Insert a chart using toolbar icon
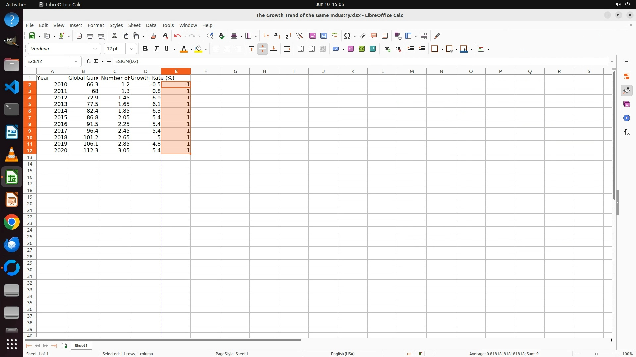 click(x=324, y=36)
